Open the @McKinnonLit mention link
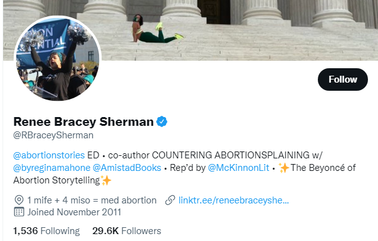The image size is (378, 241). click(238, 168)
